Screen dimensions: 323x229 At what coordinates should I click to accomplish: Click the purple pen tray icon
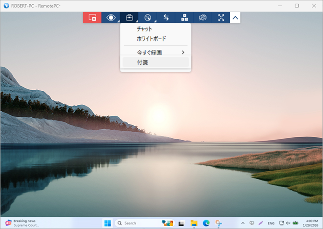pyautogui.click(x=260, y=223)
